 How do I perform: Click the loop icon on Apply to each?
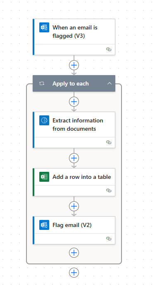(x=42, y=83)
